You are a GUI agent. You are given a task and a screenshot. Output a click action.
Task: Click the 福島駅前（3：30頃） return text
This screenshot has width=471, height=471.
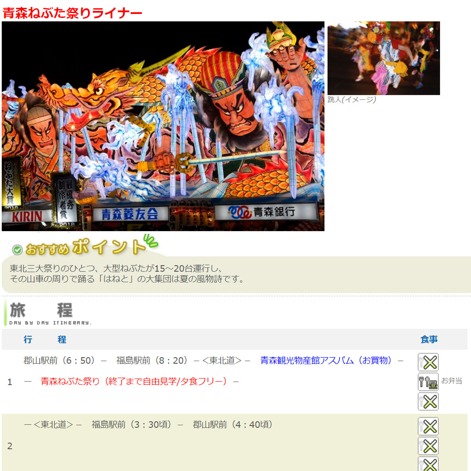[x=132, y=424]
